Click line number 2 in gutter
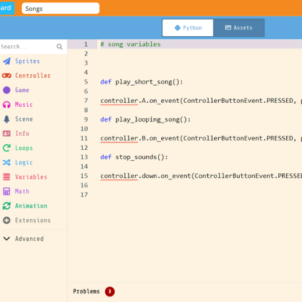Image resolution: width=302 pixels, height=302 pixels. tap(86, 54)
